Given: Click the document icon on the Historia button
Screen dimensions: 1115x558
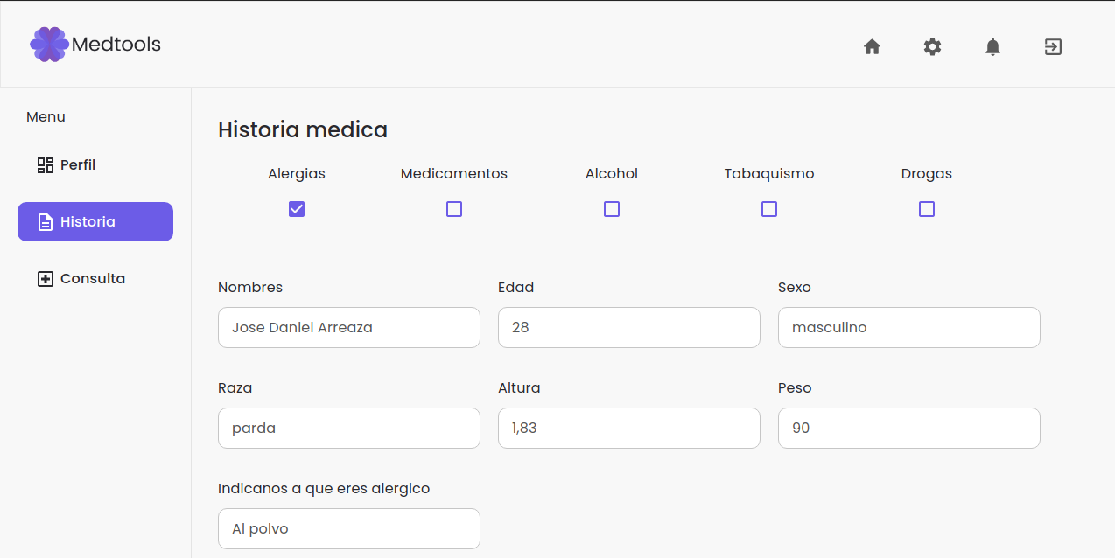Looking at the screenshot, I should click(45, 221).
